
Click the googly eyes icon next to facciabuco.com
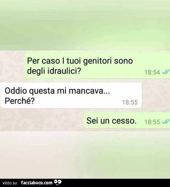coord(58,182)
